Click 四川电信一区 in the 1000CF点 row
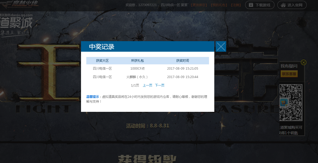 102,69
